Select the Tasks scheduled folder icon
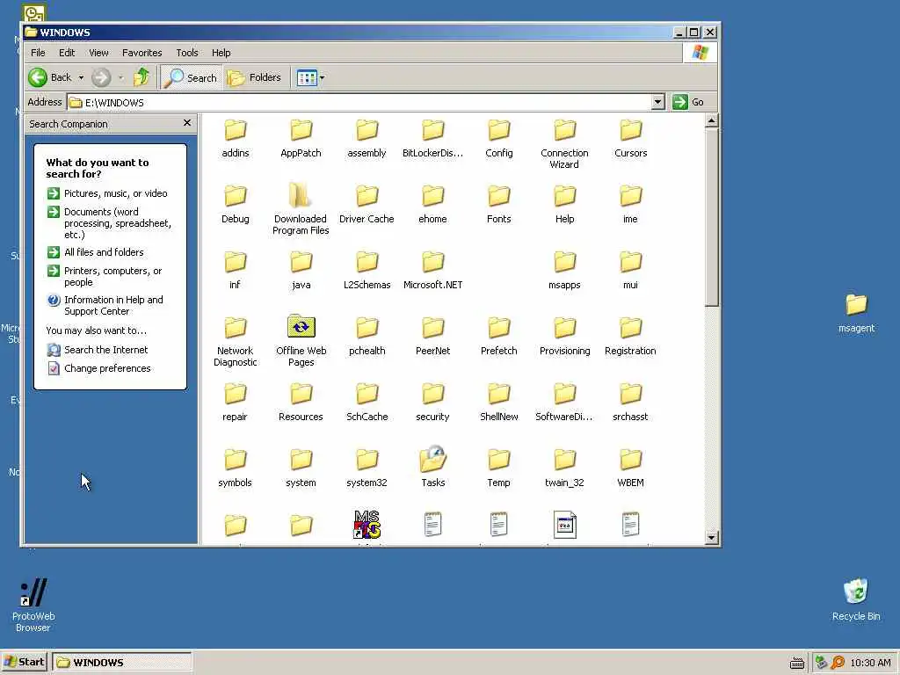The width and height of the screenshot is (900, 675). click(x=433, y=466)
